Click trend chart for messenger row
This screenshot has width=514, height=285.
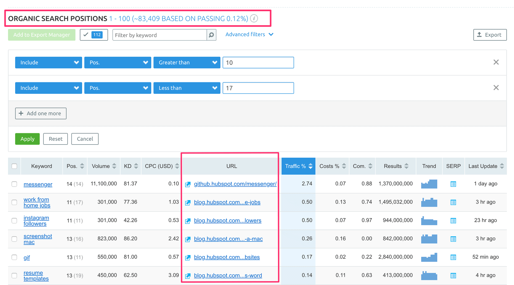point(429,184)
